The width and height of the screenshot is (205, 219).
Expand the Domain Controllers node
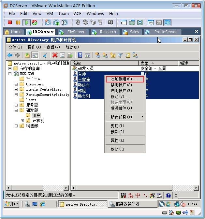tap(16, 89)
